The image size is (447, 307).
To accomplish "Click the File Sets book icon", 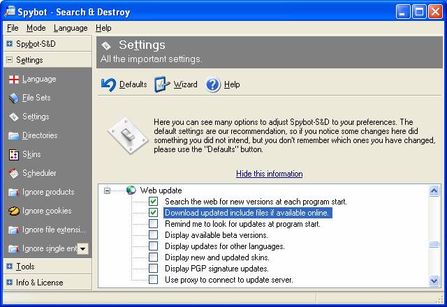I will pos(14,98).
